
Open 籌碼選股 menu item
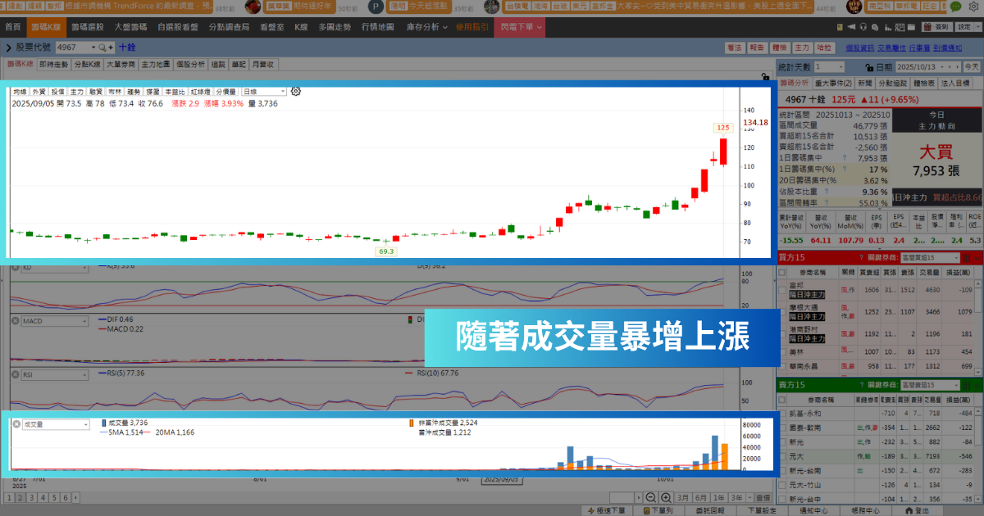(86, 26)
